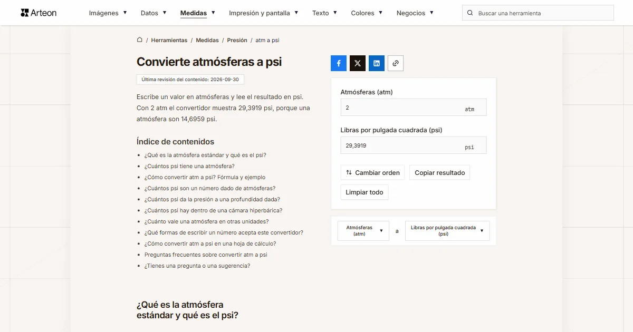Open '¿Cuántos psi son un número dado de atmósferas?'

(x=210, y=188)
